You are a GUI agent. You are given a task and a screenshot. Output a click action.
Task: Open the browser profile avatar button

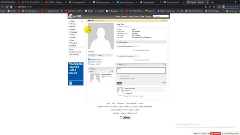pyautogui.click(x=223, y=7)
